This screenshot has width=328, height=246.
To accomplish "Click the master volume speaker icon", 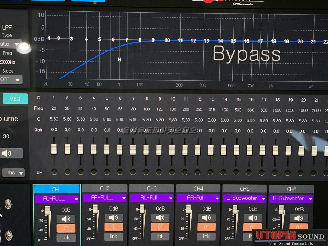I will tap(11, 153).
